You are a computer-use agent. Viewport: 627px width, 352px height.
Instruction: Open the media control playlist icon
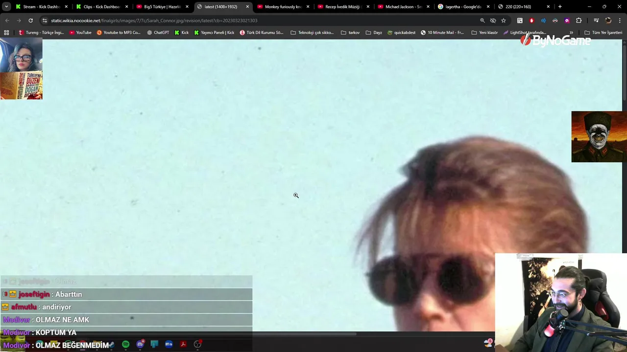coord(596,21)
